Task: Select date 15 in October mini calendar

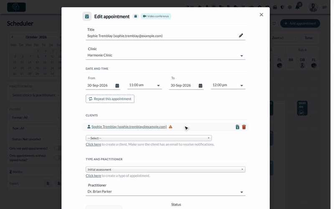Action: tap(37, 62)
